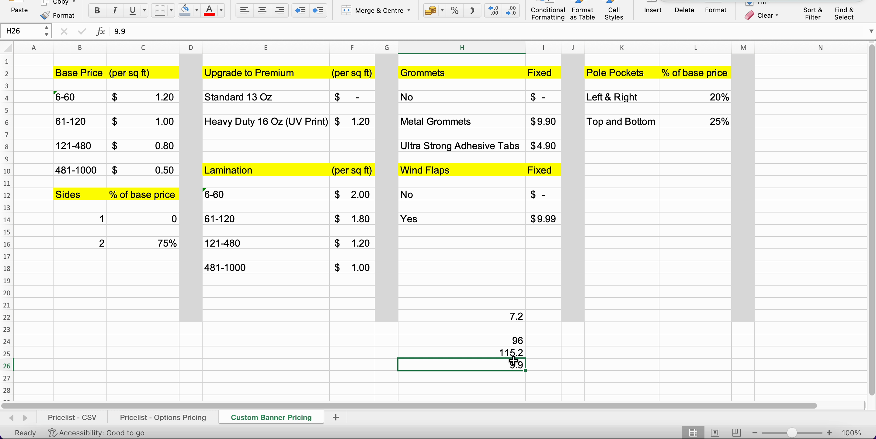Viewport: 876px width, 439px height.
Task: Toggle bold formatting
Action: point(97,11)
